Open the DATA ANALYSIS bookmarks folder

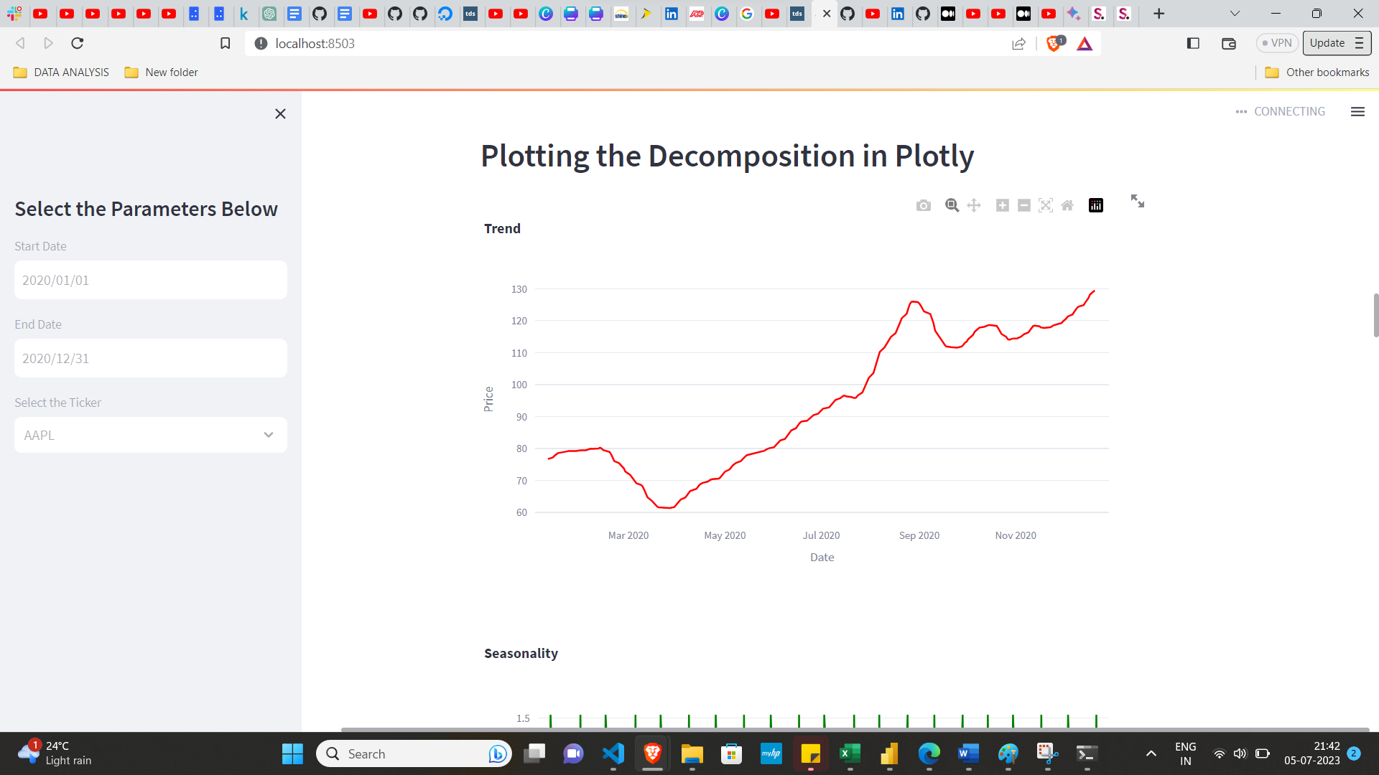pyautogui.click(x=60, y=72)
